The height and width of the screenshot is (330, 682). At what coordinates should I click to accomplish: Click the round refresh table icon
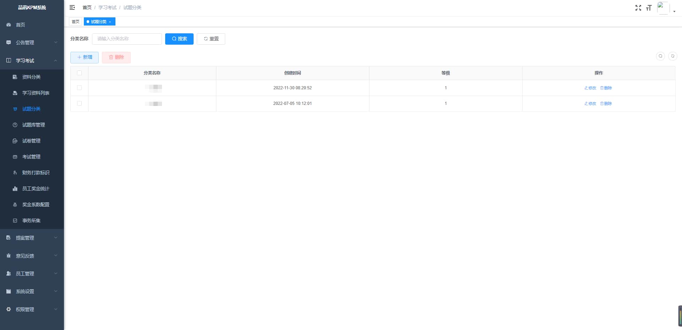point(672,56)
